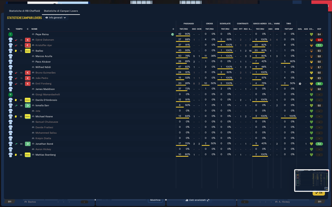
Task: Click Djené Dakonam's red 5.9 rating badge
Action: coord(319,40)
